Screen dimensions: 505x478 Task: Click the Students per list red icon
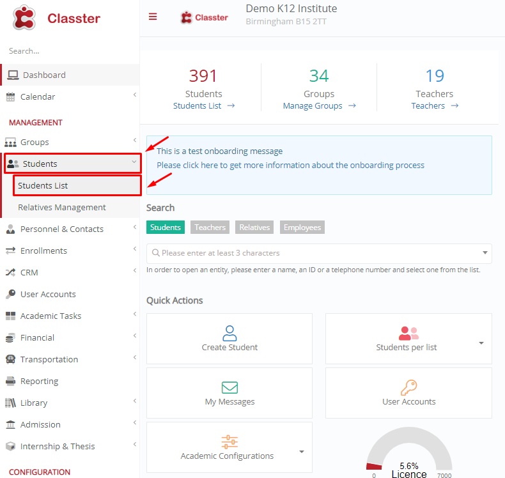(x=408, y=334)
